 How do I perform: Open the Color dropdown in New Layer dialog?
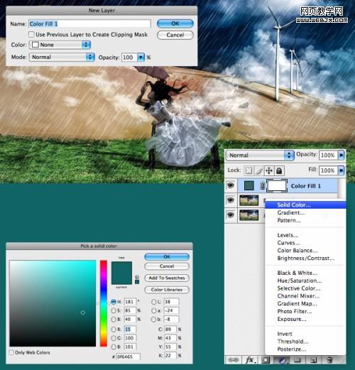60,45
